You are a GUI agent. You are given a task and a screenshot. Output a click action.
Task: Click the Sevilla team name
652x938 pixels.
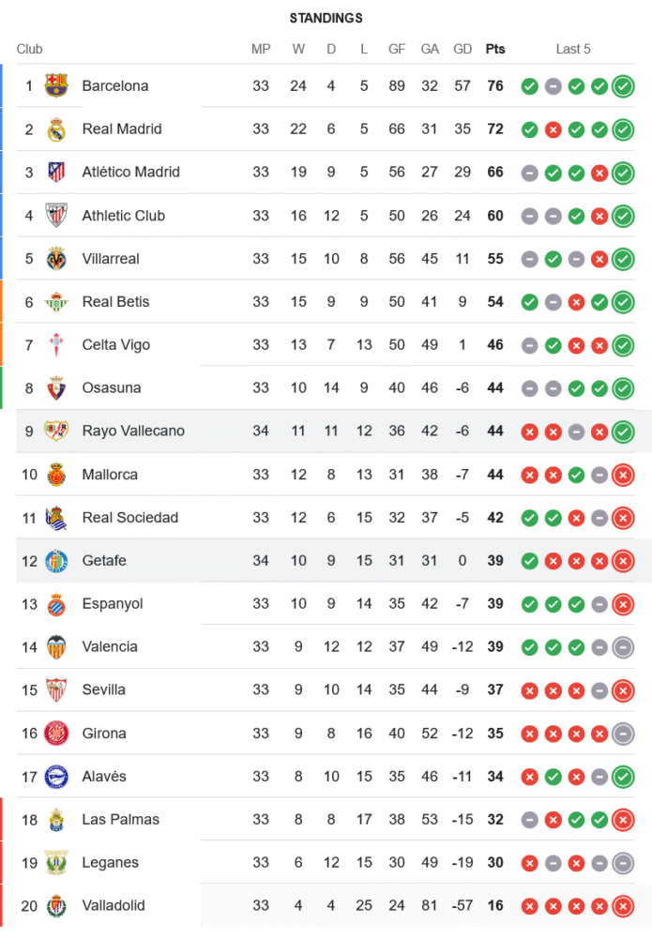click(103, 690)
